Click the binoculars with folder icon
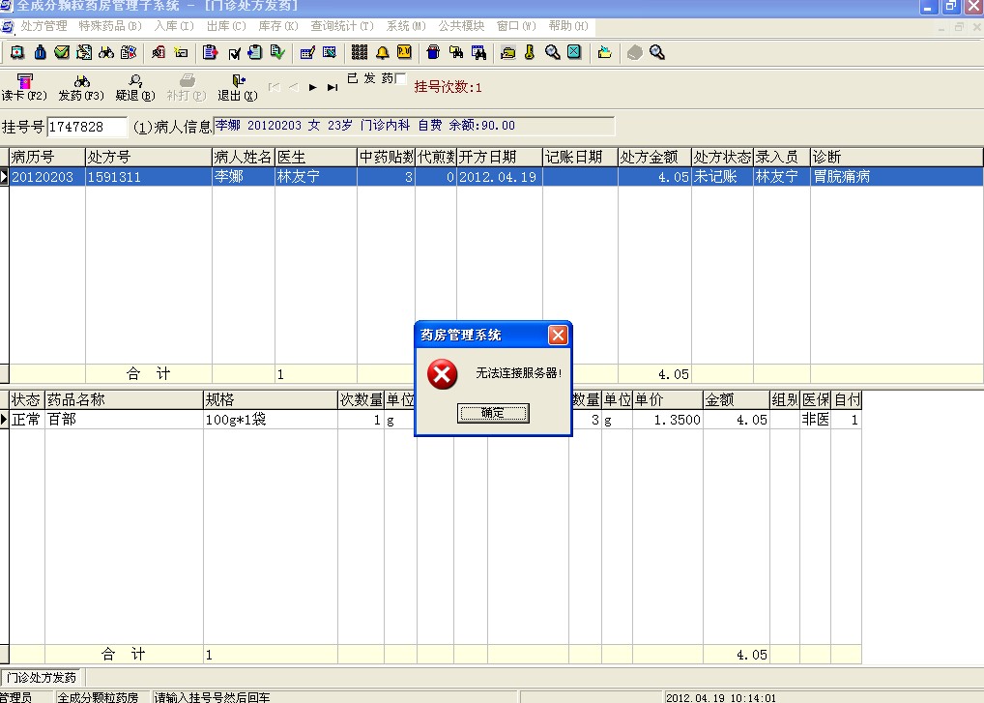Screen dimensions: 984x703 click(x=456, y=53)
